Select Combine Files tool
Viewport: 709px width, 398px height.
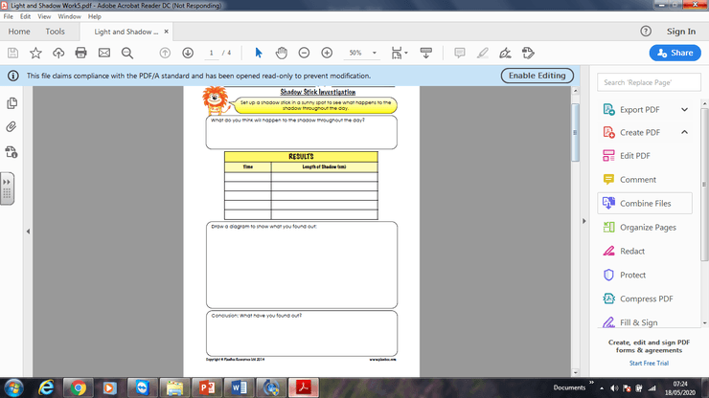click(645, 203)
